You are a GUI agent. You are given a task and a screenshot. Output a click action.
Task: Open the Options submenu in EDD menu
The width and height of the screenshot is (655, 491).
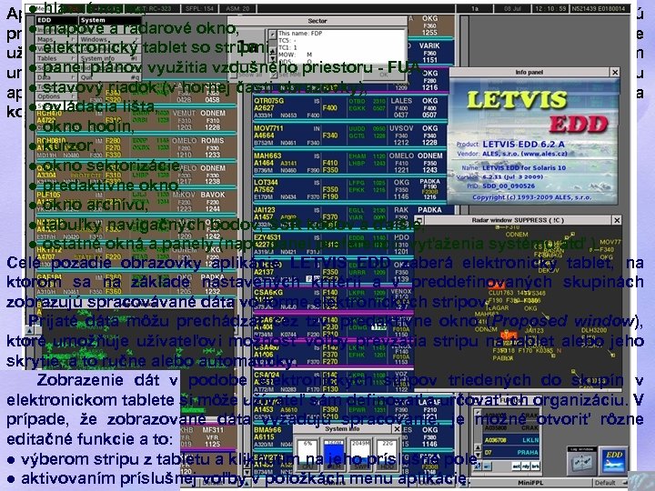click(56, 96)
